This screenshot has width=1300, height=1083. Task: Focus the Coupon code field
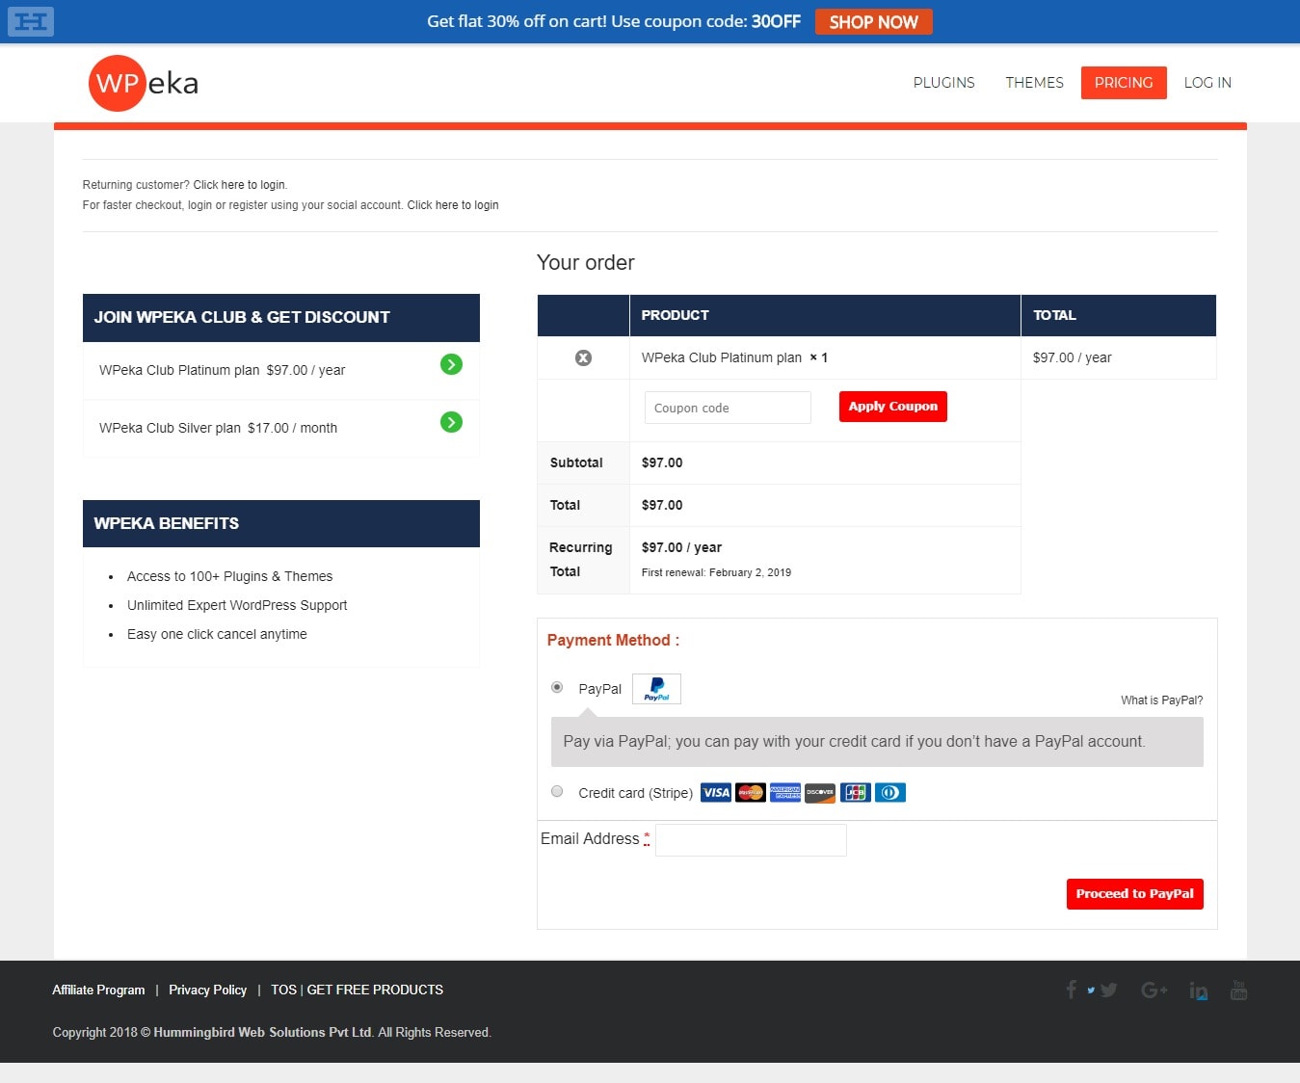728,408
